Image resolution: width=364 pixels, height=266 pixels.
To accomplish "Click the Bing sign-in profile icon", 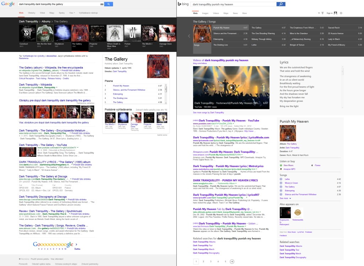I will coord(335,13).
